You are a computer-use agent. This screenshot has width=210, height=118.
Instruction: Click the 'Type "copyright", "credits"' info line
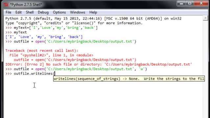click(74, 23)
